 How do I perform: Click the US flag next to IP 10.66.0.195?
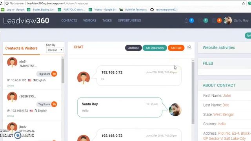30,80
